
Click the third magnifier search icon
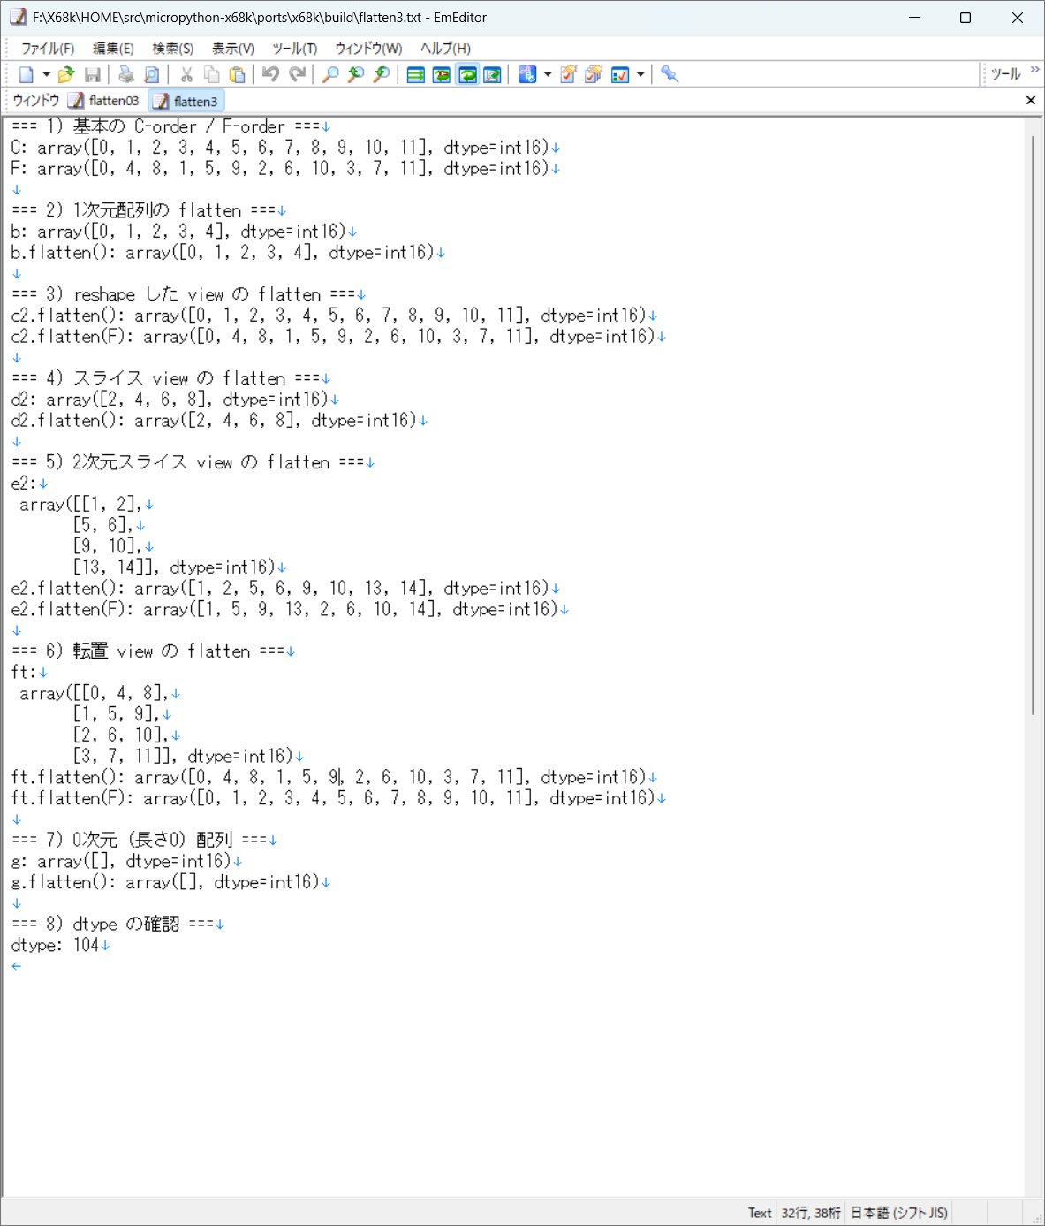[x=382, y=75]
